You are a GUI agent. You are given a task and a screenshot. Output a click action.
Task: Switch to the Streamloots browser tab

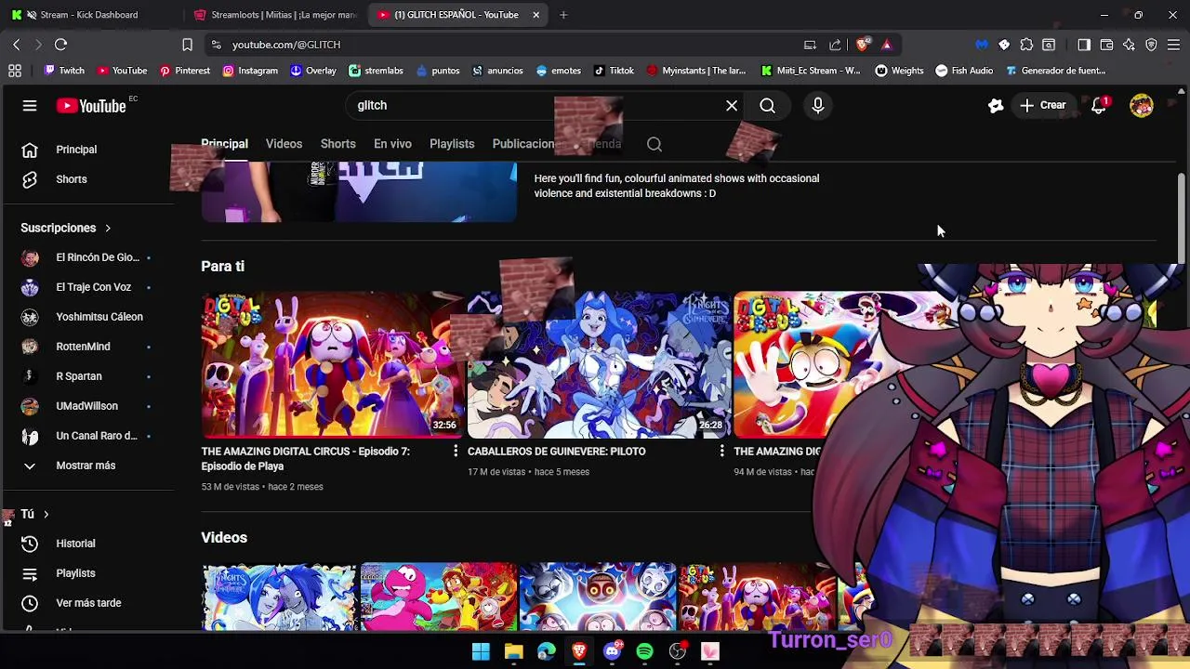click(275, 15)
